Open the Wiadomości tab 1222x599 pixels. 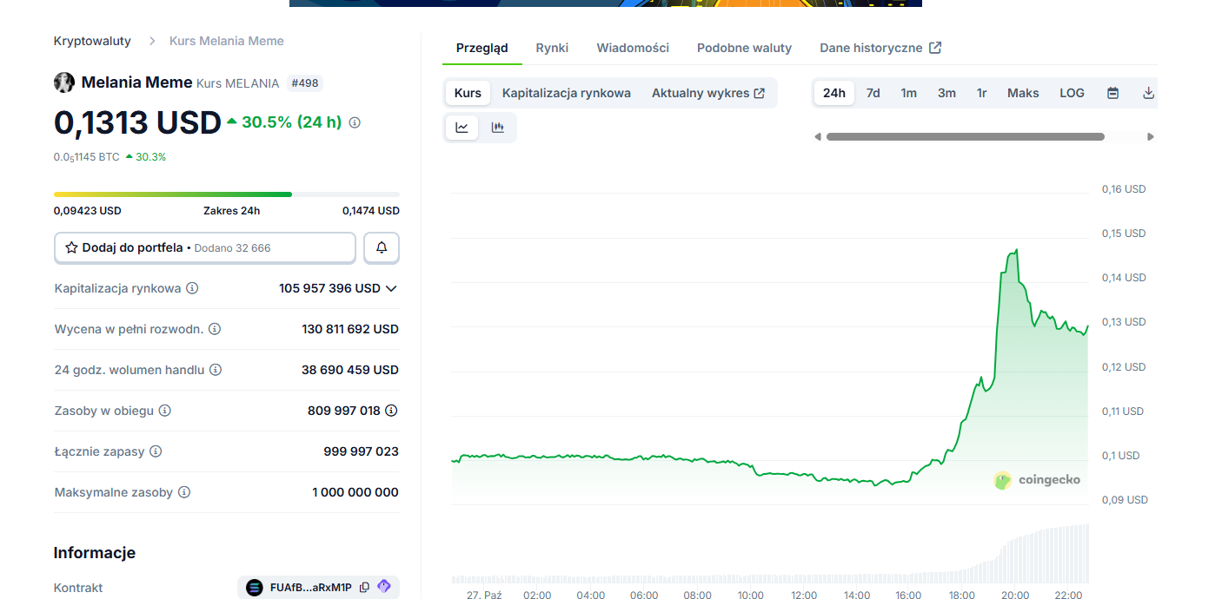(632, 48)
